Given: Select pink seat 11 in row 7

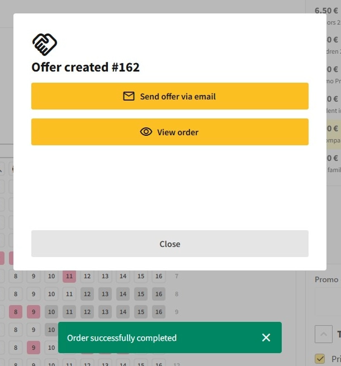Looking at the screenshot, I should click(69, 276).
